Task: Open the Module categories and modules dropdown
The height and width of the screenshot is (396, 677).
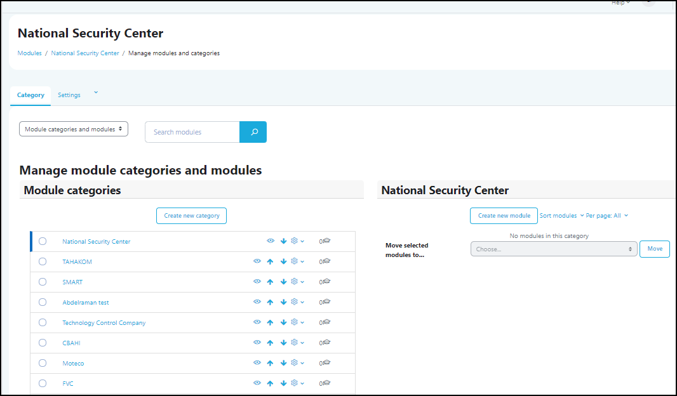Action: [74, 129]
